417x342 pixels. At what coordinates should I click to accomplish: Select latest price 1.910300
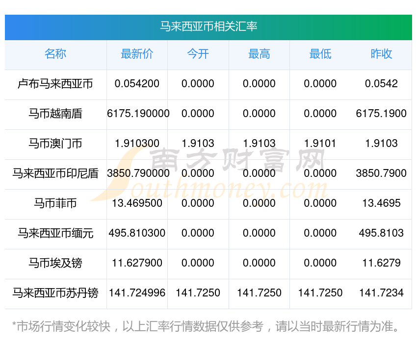[137, 144]
